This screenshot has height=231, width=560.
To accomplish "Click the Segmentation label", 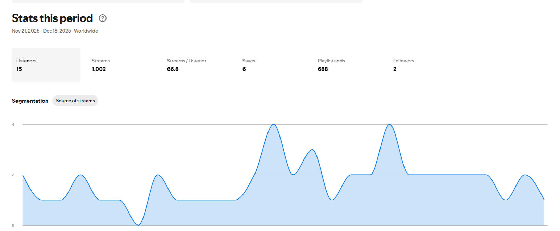I will [x=30, y=101].
